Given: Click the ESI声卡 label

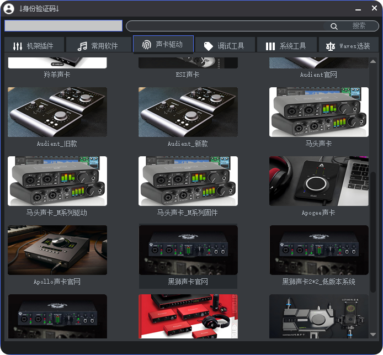Looking at the screenshot, I should [188, 75].
